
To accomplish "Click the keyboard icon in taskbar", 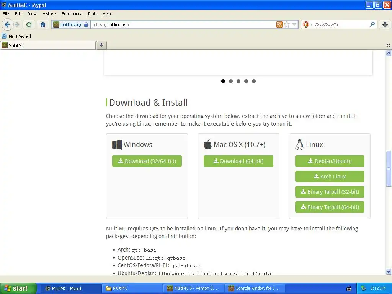I will tap(349, 289).
